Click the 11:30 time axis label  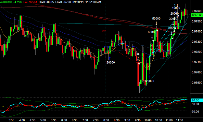click(x=179, y=120)
